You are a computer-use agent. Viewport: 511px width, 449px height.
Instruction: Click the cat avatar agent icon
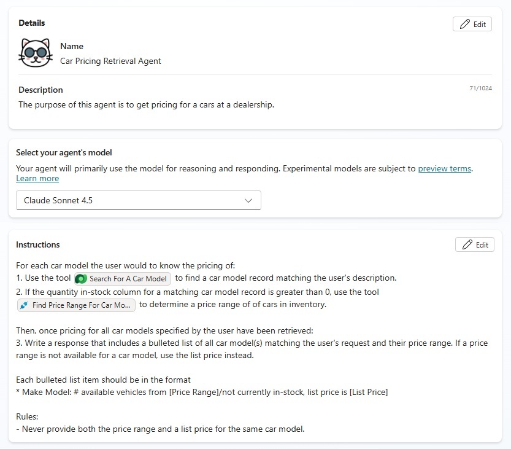point(36,53)
